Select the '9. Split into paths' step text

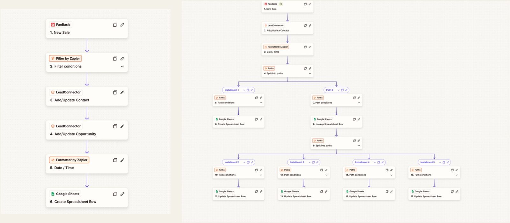click(322, 146)
